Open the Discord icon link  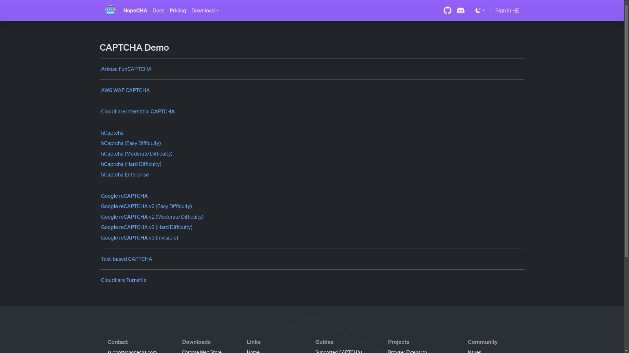pyautogui.click(x=460, y=10)
